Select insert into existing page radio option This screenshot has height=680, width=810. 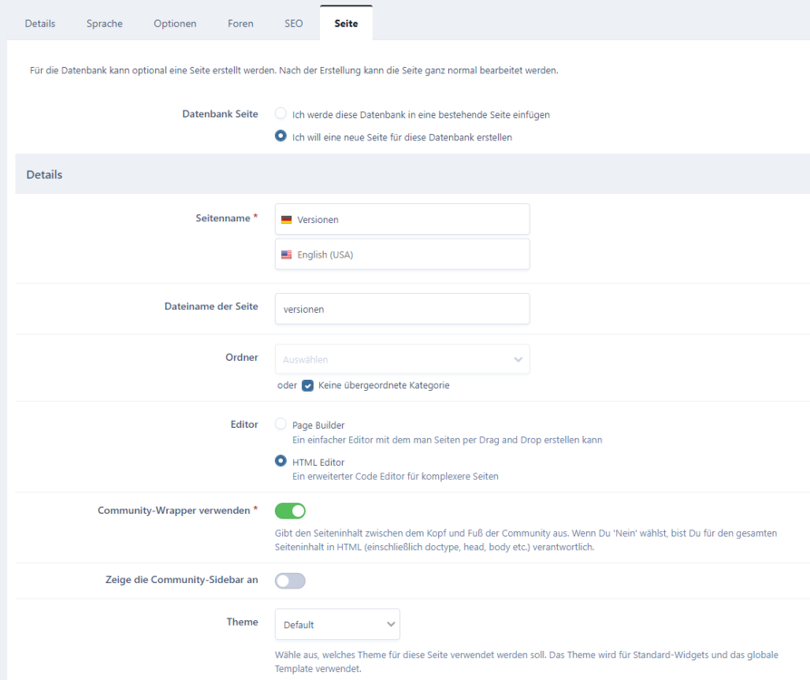click(x=281, y=114)
